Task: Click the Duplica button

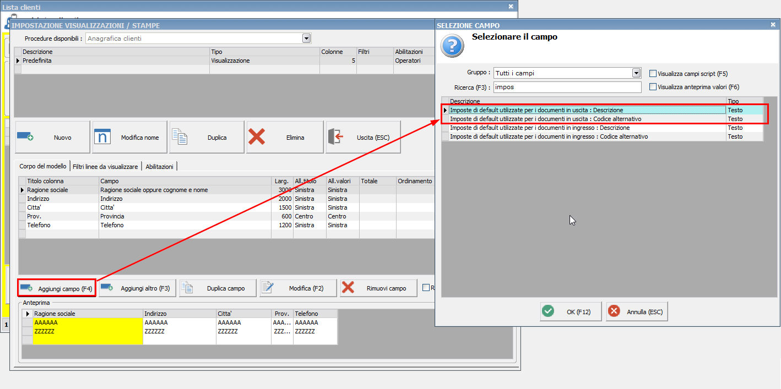Action: click(207, 137)
